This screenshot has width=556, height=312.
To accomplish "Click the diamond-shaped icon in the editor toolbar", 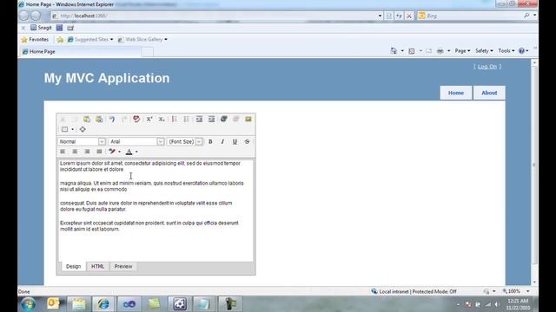I will [x=83, y=129].
